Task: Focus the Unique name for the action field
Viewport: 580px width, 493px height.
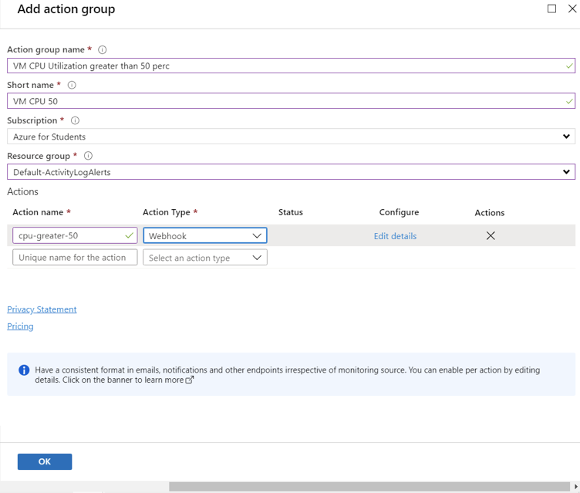Action: coord(75,257)
